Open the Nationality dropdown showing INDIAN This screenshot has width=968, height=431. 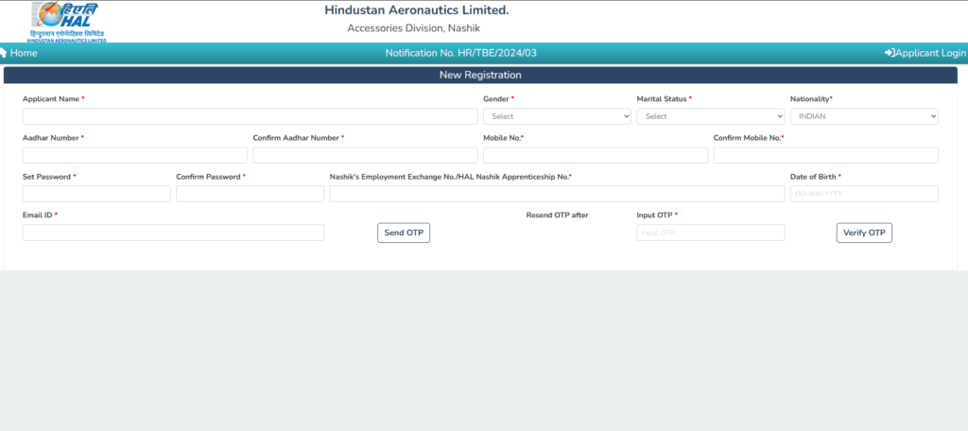[x=864, y=116]
